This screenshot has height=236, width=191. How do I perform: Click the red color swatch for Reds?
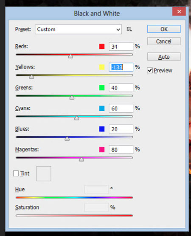click(102, 46)
